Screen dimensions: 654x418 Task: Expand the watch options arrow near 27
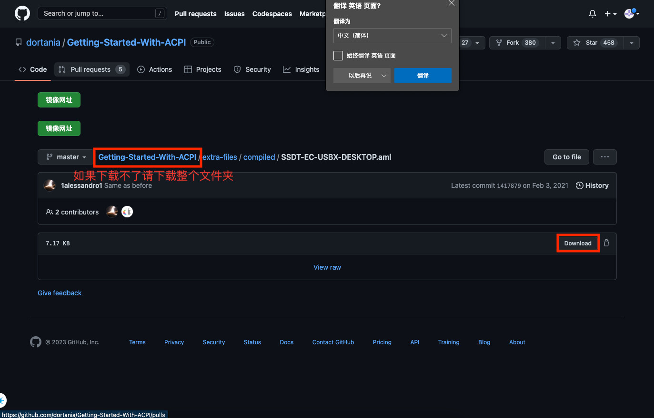pos(477,43)
